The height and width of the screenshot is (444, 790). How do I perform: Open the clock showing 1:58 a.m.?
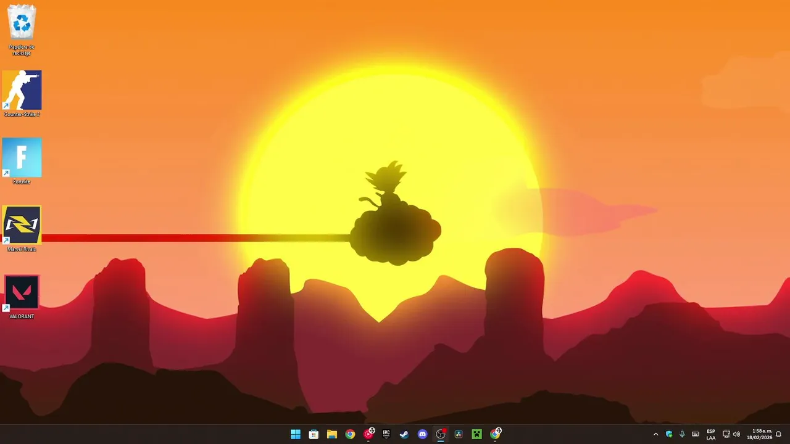pos(759,434)
